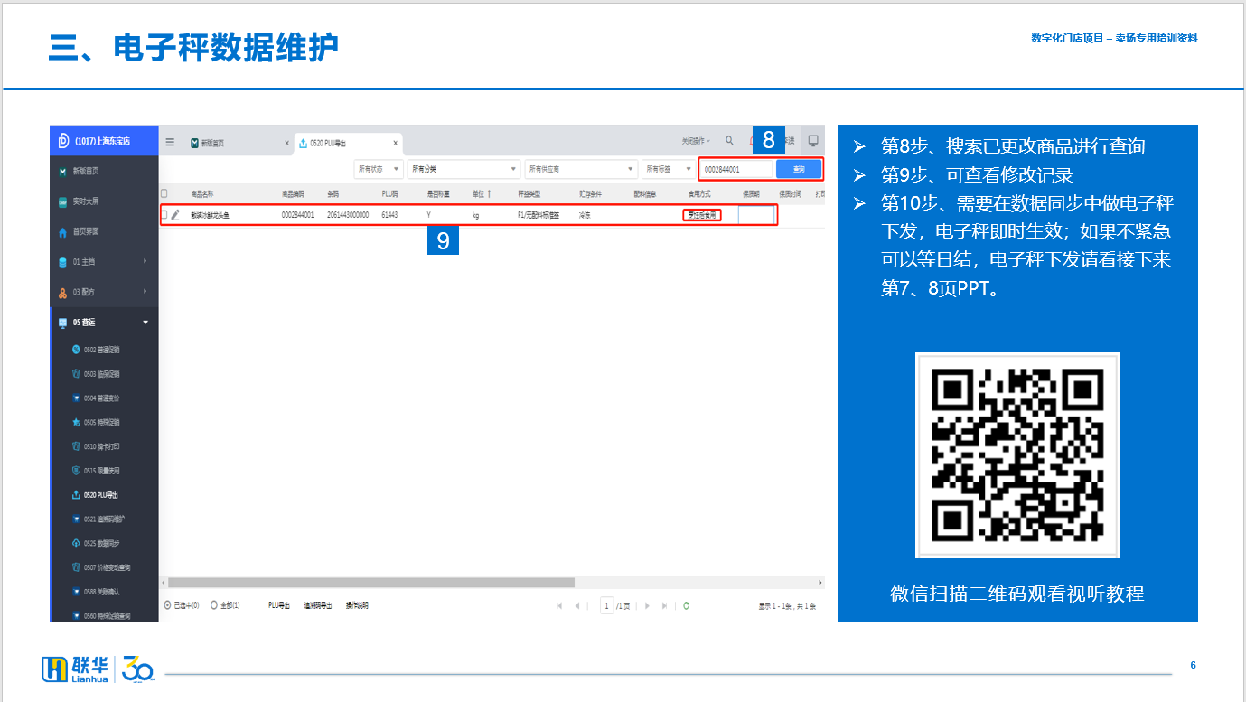Viewport: 1246px width, 702px height.
Task: Click the 翻滚冷鲜龙头鱼 product name cell
Action: pos(210,215)
